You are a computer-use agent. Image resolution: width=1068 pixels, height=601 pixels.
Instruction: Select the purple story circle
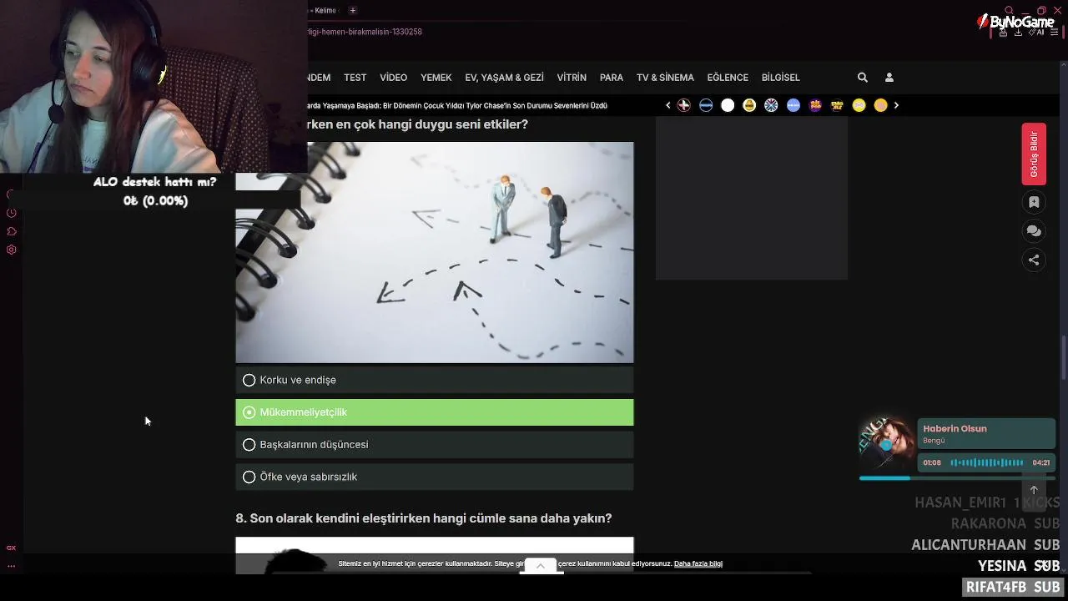[815, 105]
